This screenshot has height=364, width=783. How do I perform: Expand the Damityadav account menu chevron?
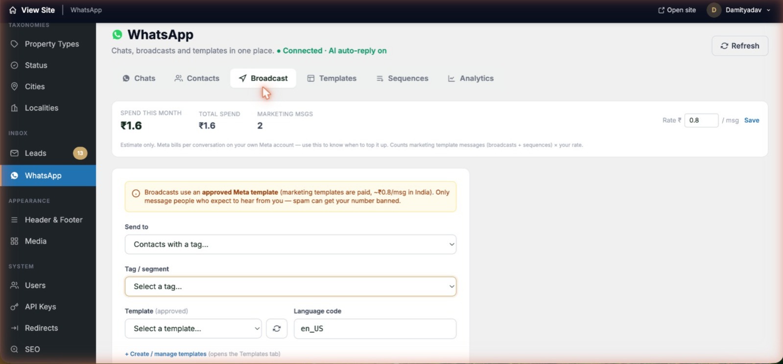point(769,10)
